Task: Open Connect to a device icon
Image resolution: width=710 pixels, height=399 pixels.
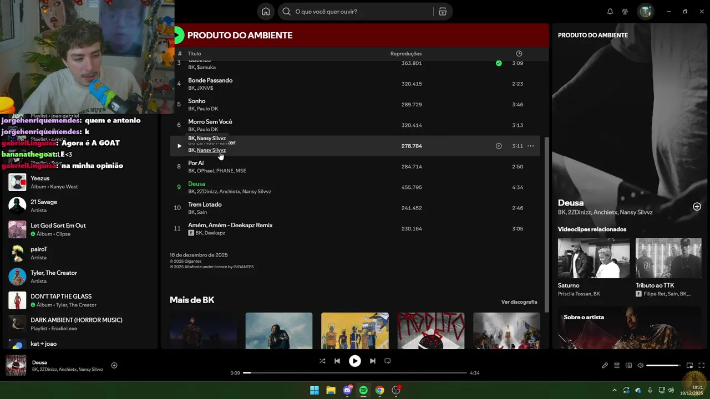Action: pyautogui.click(x=628, y=365)
